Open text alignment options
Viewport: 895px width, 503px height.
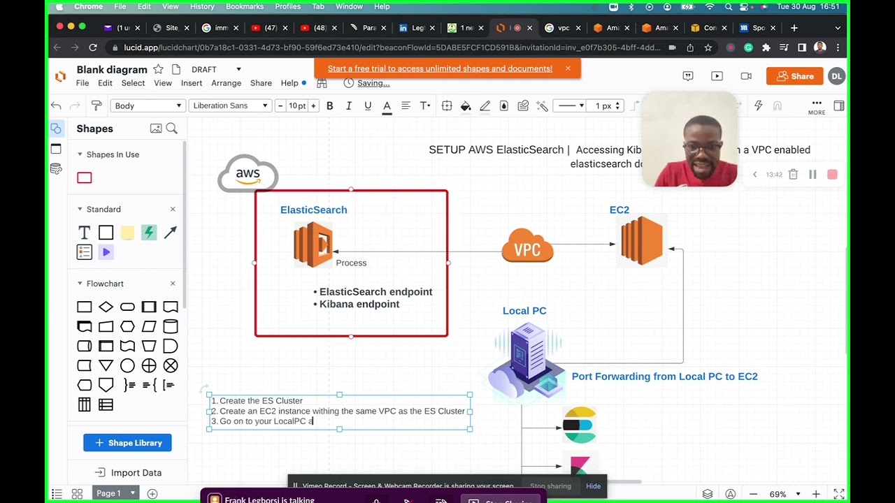click(x=406, y=105)
